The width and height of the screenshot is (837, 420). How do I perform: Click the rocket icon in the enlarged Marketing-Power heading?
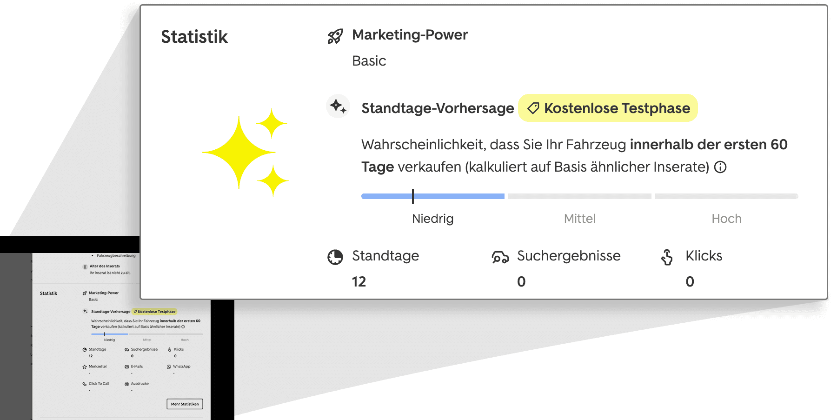(x=335, y=36)
